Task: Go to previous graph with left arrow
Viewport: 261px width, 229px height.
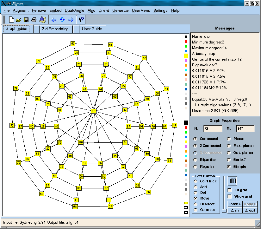Action: [54, 20]
